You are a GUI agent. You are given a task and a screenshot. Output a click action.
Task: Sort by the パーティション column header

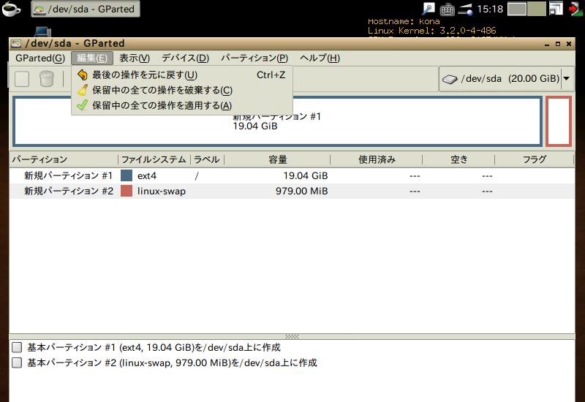tap(64, 159)
